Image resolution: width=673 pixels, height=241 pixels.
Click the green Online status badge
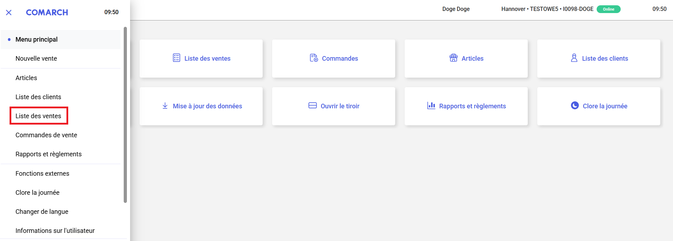pyautogui.click(x=608, y=9)
